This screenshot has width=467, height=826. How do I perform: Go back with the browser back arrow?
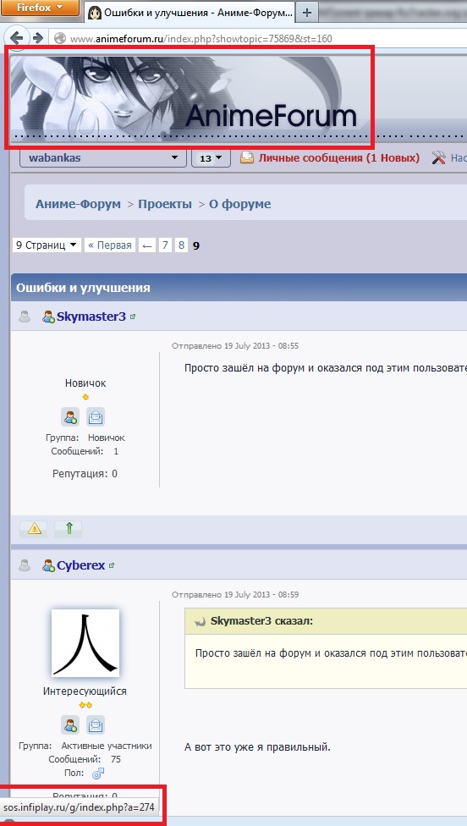pyautogui.click(x=17, y=38)
